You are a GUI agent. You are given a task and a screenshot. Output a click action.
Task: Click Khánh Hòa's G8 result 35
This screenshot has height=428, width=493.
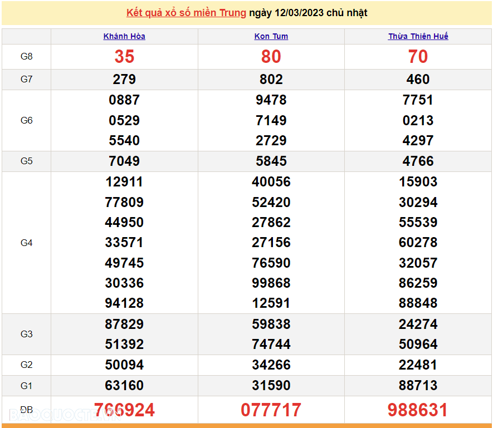(x=124, y=57)
